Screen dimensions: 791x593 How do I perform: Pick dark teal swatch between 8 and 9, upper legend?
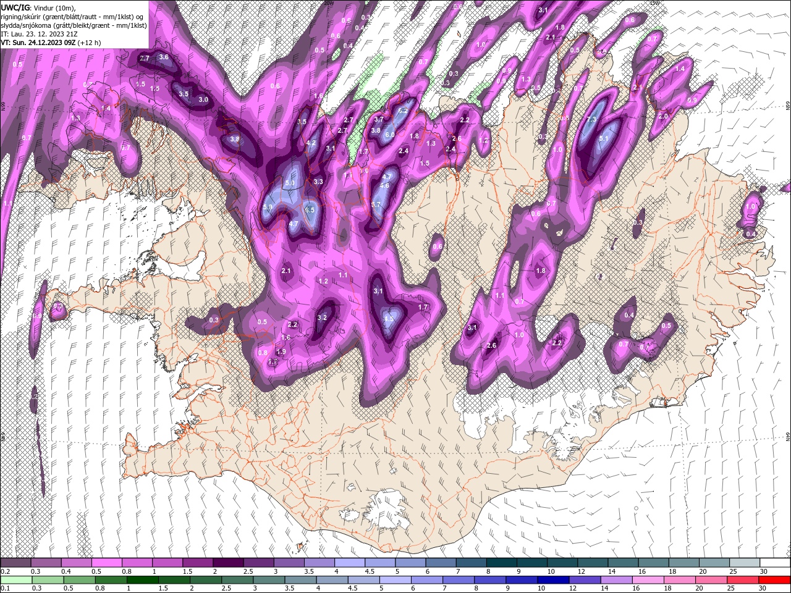click(x=502, y=563)
